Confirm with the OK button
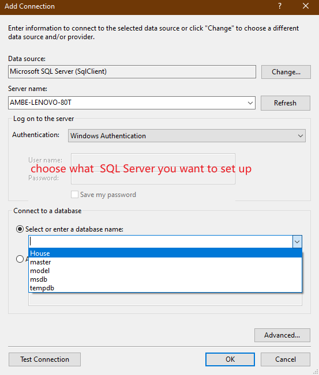Image resolution: width=319 pixels, height=375 pixels. pos(230,359)
